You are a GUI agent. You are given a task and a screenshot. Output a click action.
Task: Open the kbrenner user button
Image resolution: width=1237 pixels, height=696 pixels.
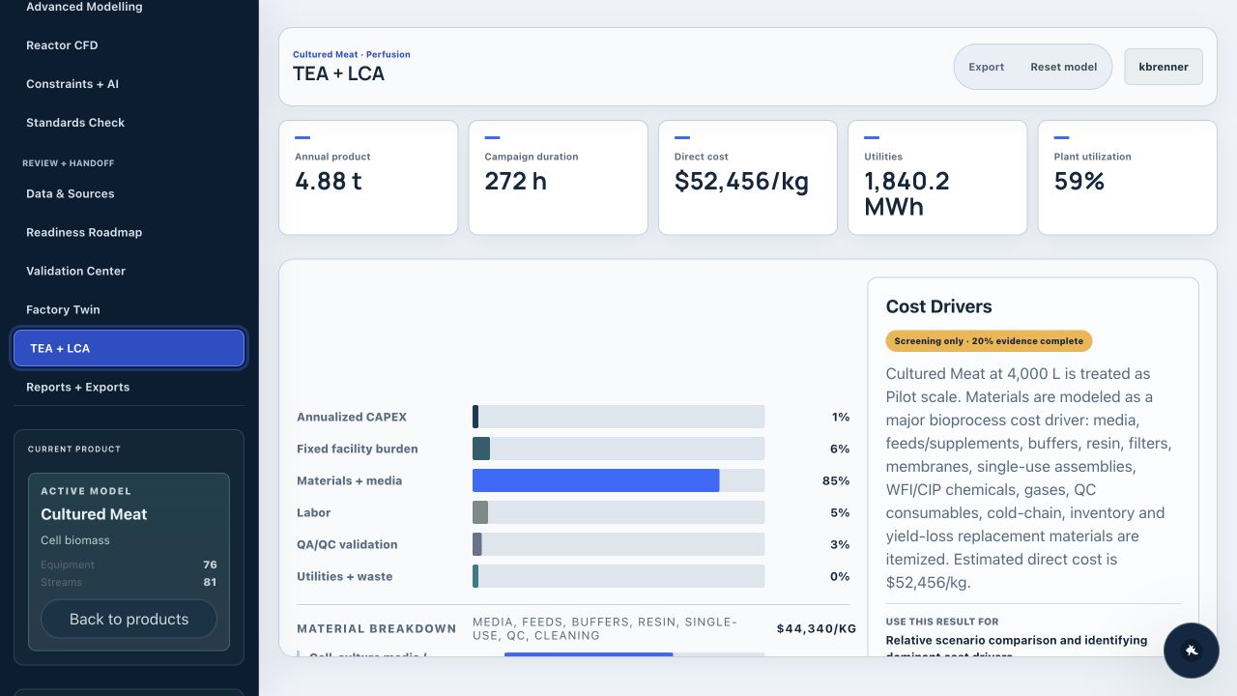pyautogui.click(x=1164, y=67)
